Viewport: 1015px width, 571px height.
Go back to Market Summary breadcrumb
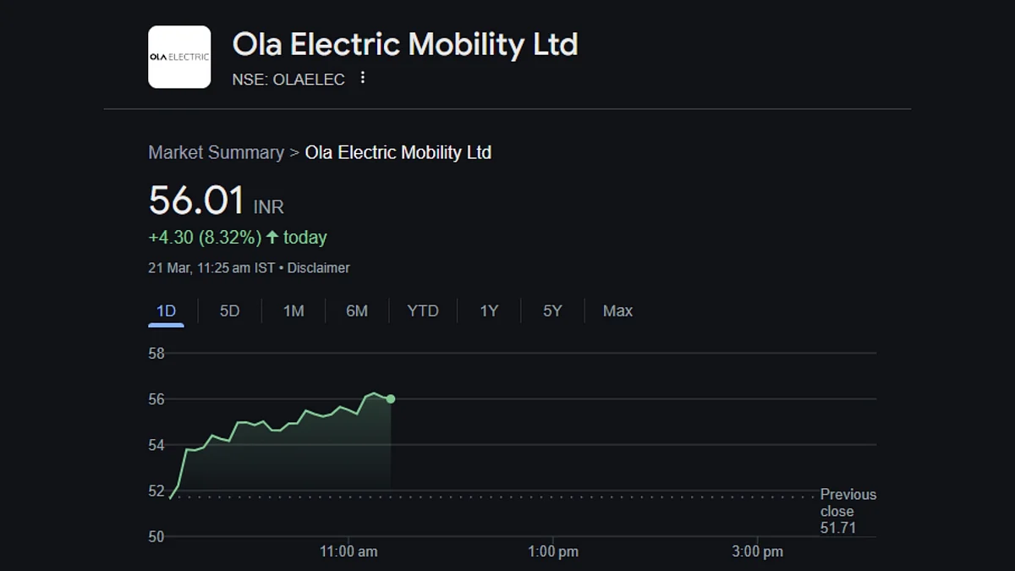[216, 153]
